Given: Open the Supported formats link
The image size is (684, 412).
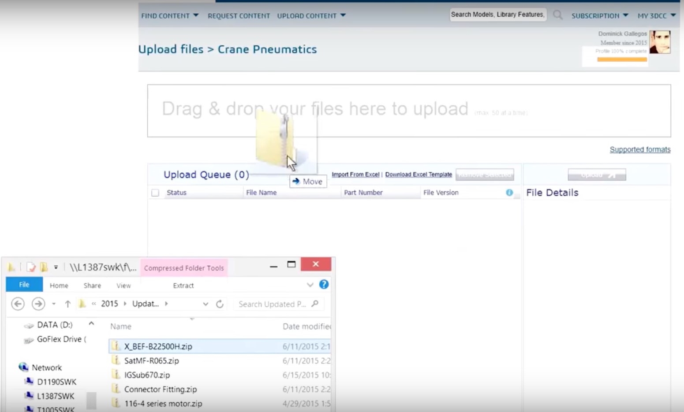Looking at the screenshot, I should pos(640,149).
